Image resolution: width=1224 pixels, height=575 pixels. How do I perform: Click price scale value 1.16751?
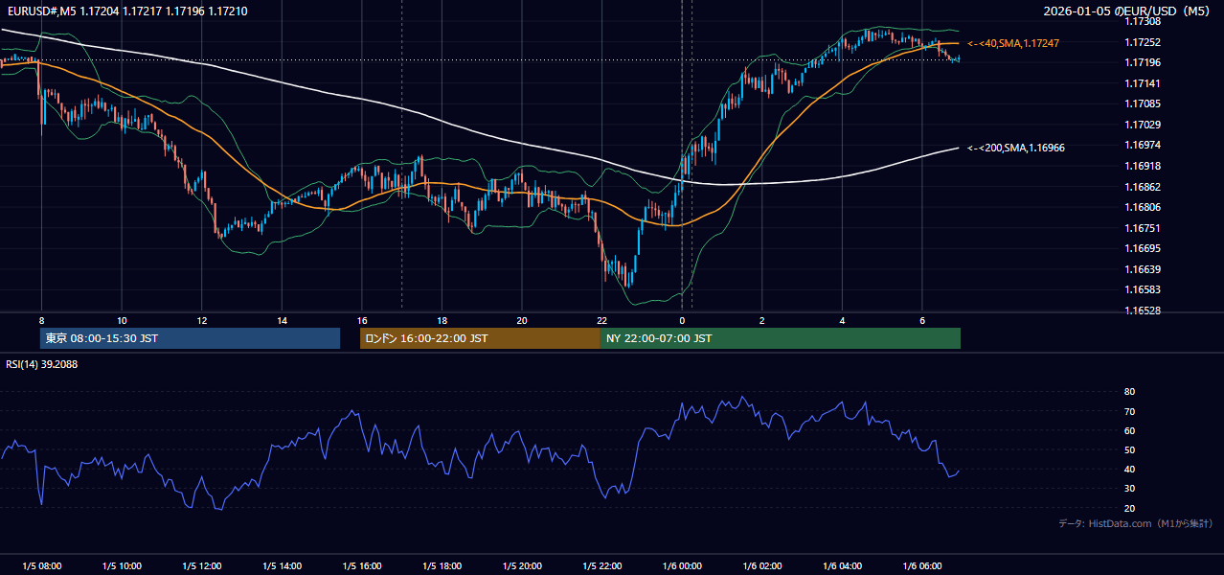point(1143,228)
